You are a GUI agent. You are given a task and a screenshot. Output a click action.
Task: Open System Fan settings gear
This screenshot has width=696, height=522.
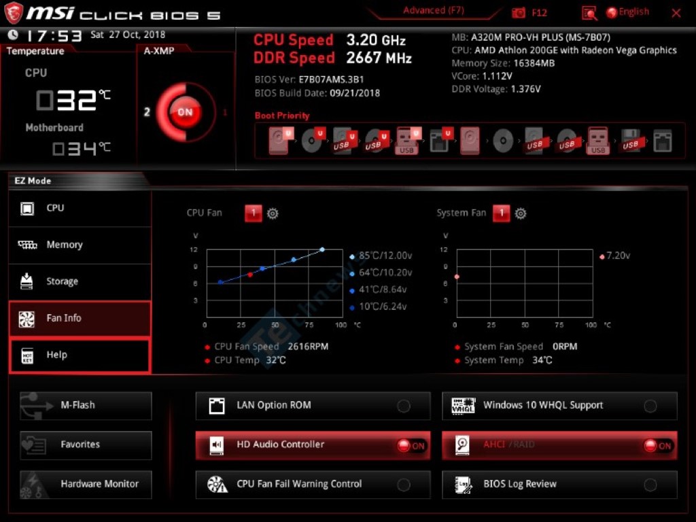pyautogui.click(x=521, y=213)
